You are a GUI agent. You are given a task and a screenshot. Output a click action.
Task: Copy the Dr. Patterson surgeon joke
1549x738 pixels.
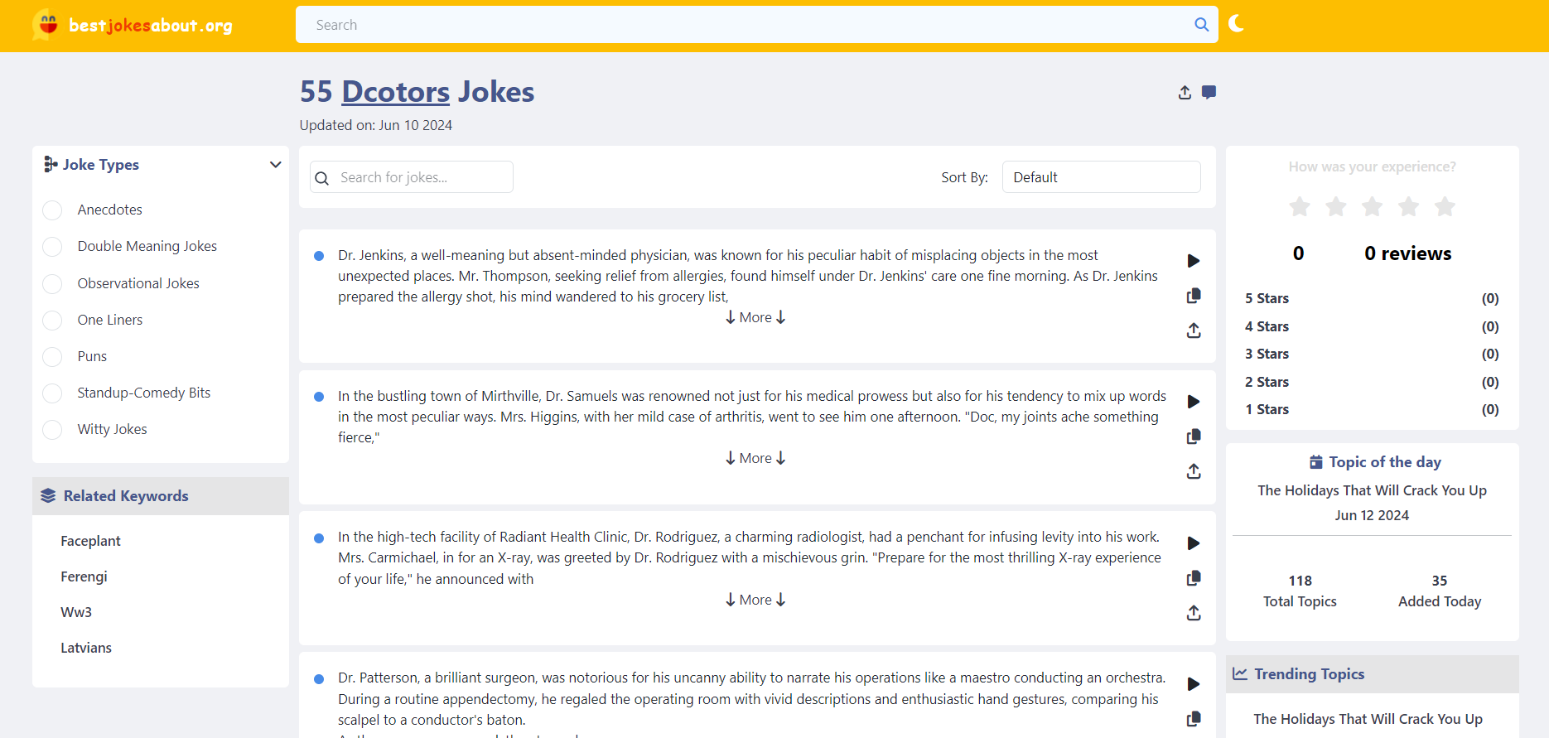click(x=1194, y=719)
